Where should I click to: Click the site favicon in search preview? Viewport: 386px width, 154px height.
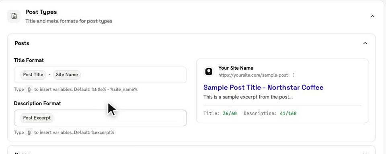(x=209, y=71)
